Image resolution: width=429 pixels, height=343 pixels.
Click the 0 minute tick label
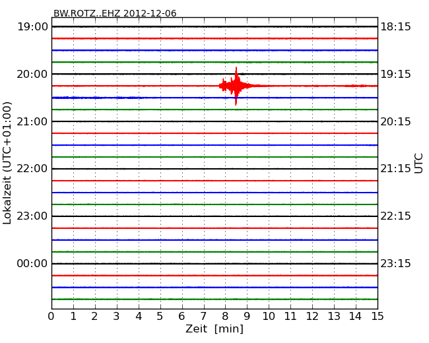pyautogui.click(x=51, y=316)
